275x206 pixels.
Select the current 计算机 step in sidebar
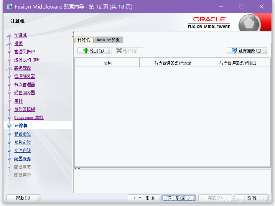(21, 125)
